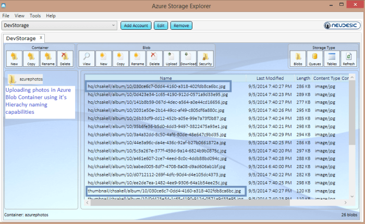Click the Remove account button
The height and width of the screenshot is (224, 365).
pos(181,26)
